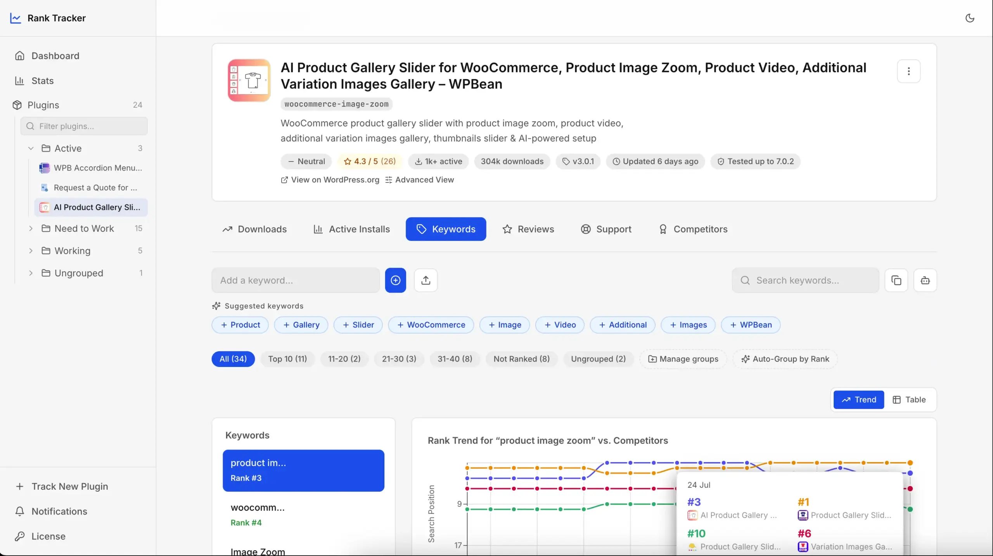Click the Tested up to 7.0.2 badge
This screenshot has height=556, width=993.
tap(755, 162)
